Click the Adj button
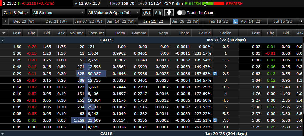 (158, 13)
